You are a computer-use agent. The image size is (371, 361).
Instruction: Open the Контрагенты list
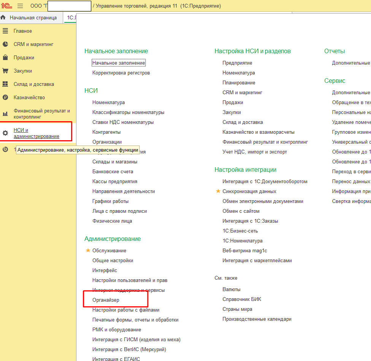pos(106,132)
